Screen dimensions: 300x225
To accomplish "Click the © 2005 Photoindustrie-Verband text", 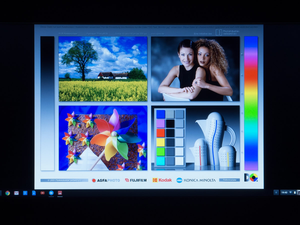I will 64,180.
